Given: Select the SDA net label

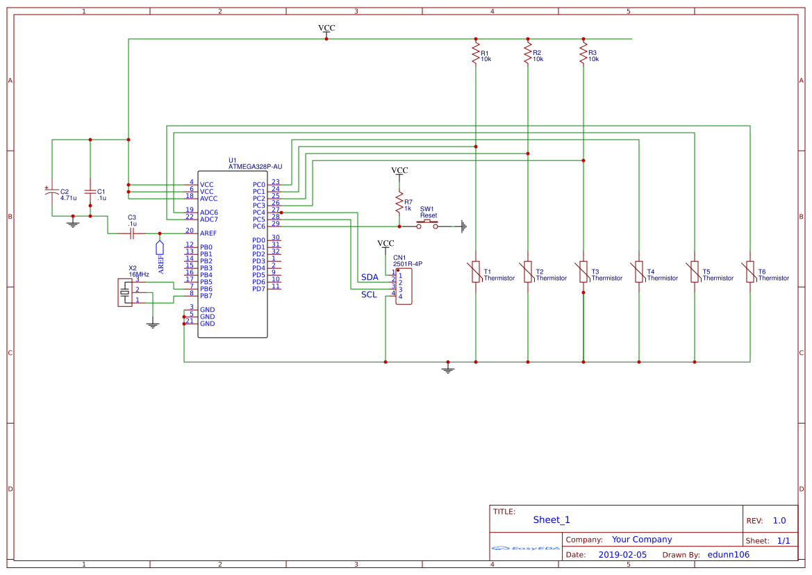Looking at the screenshot, I should (x=369, y=277).
